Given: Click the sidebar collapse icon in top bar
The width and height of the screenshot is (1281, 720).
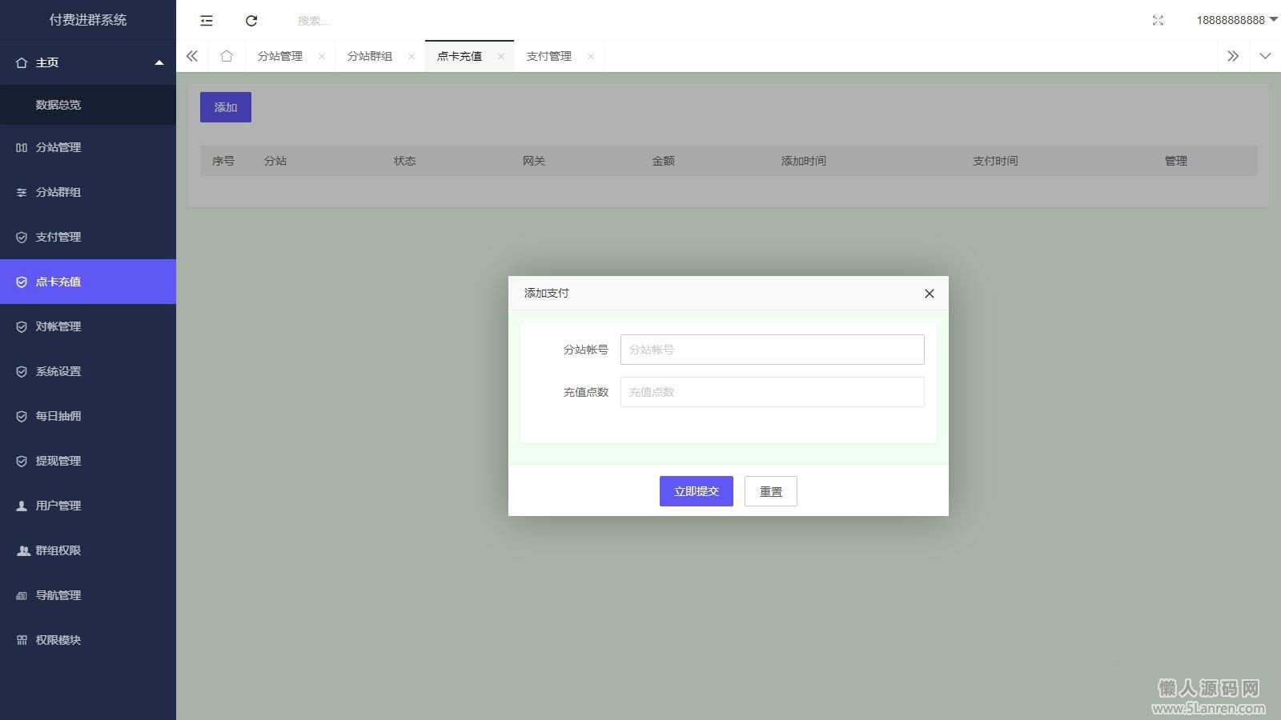Looking at the screenshot, I should [207, 21].
